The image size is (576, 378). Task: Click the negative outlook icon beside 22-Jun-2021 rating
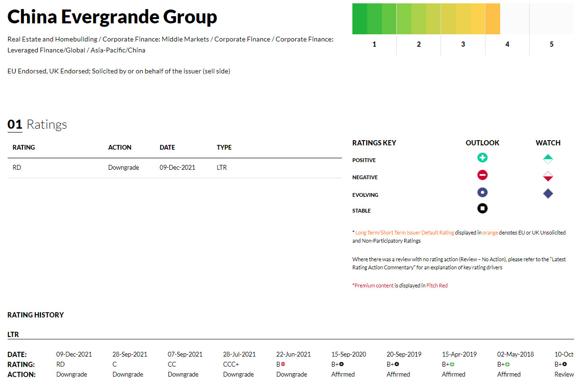(283, 364)
